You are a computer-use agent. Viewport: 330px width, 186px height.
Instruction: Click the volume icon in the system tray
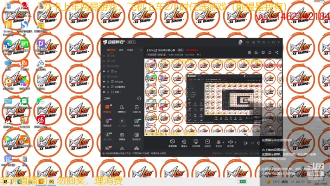pyautogui.click(x=298, y=182)
